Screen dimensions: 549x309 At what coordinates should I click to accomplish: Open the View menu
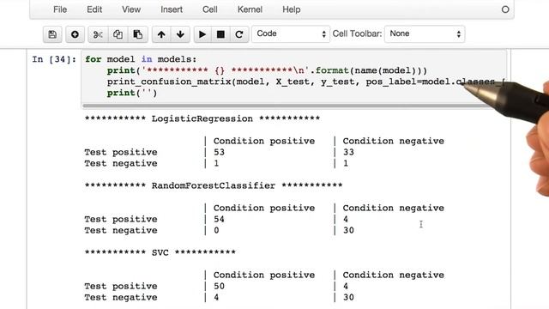click(131, 9)
